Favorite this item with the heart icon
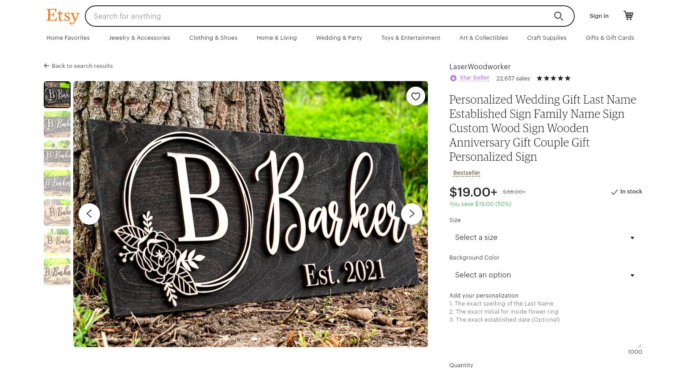Screen dimensions: 686x369 pos(416,96)
